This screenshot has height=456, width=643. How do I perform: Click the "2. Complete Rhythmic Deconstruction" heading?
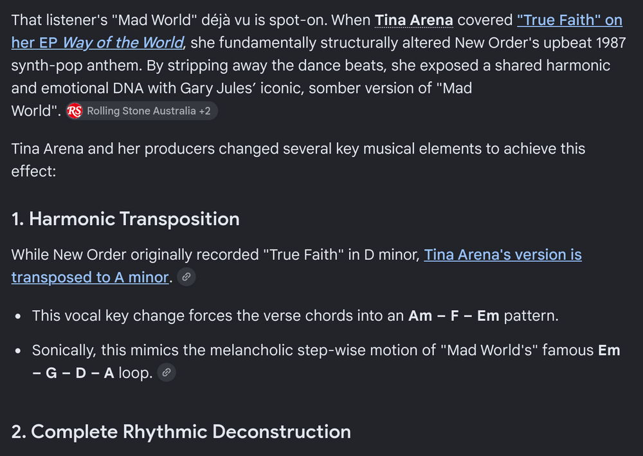click(181, 432)
